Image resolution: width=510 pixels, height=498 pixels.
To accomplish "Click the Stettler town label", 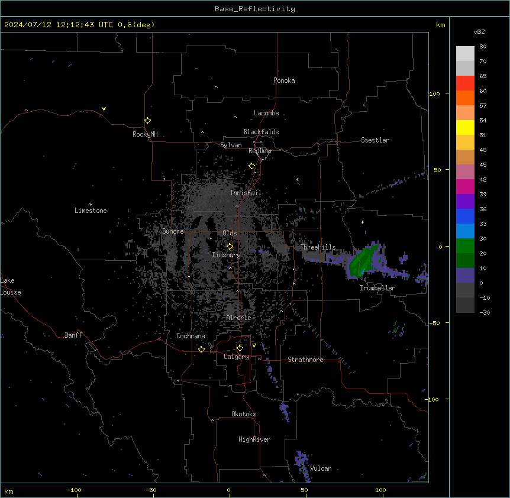I will [x=375, y=140].
